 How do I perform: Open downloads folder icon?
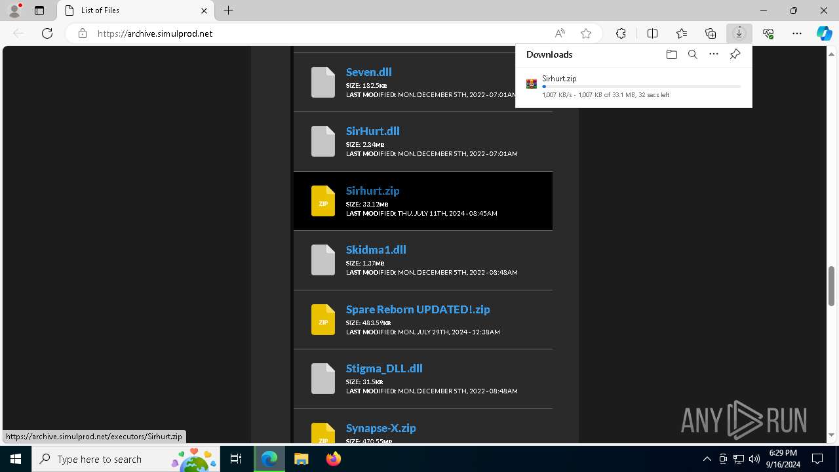point(672,54)
